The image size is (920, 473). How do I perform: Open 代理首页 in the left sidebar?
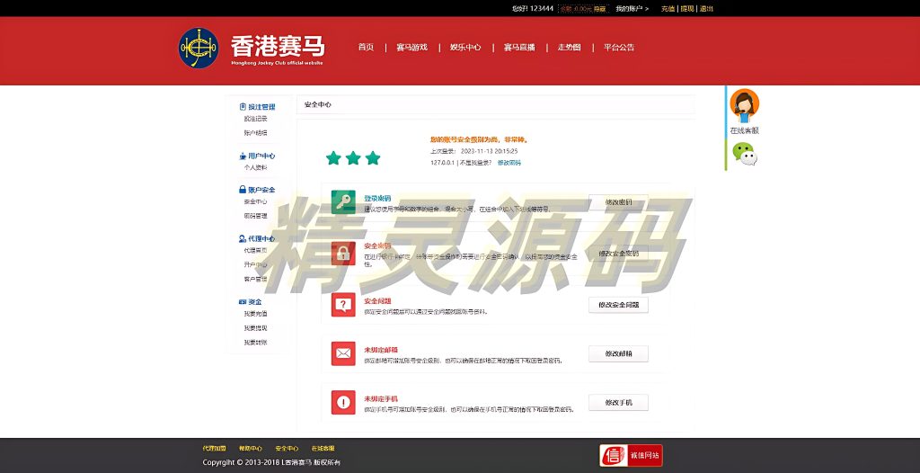coord(255,250)
